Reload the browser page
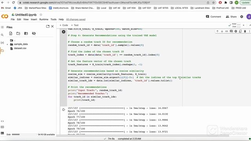This screenshot has height=141, width=251. pos(13,3)
